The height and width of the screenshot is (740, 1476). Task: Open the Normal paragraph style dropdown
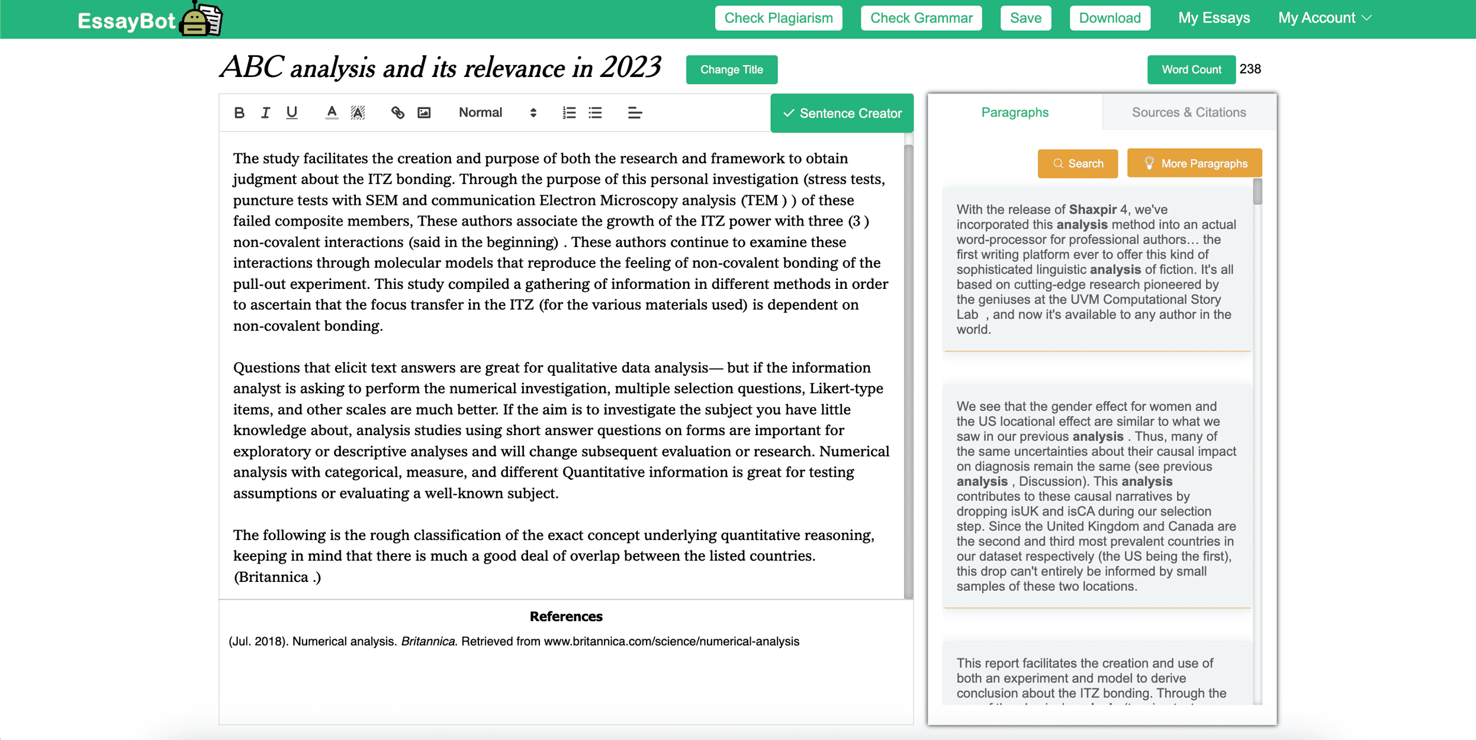(495, 112)
